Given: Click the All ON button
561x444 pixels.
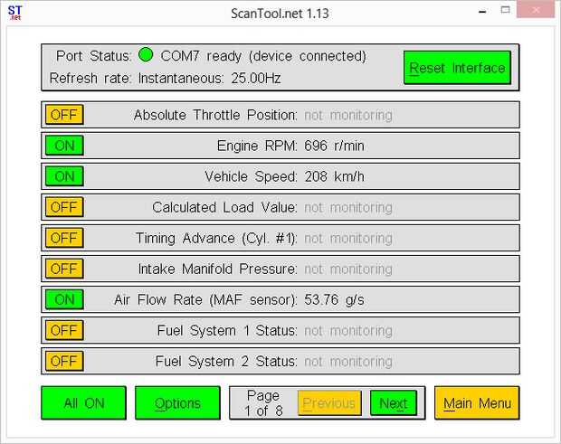Looking at the screenshot, I should click(x=84, y=403).
